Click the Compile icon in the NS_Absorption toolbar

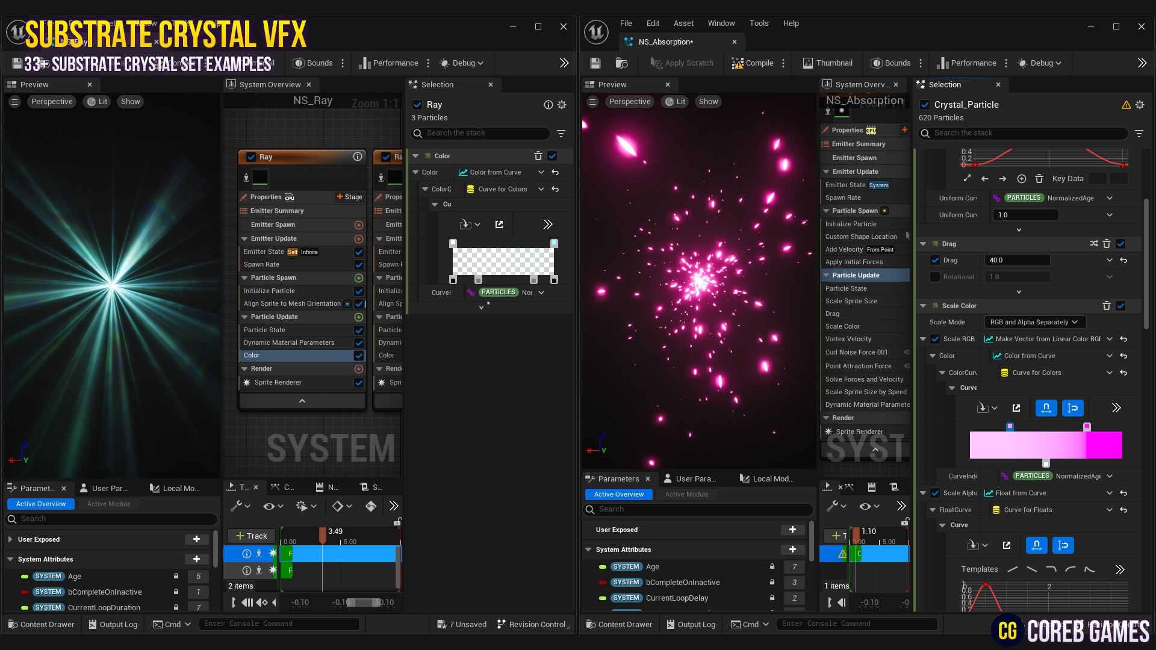[739, 63]
